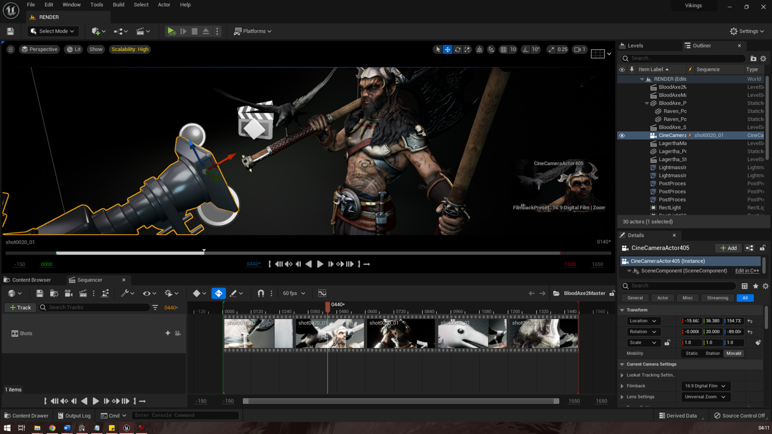Image resolution: width=772 pixels, height=434 pixels.
Task: Click Render movie clapper icon in Sequencer
Action: pyautogui.click(x=83, y=293)
